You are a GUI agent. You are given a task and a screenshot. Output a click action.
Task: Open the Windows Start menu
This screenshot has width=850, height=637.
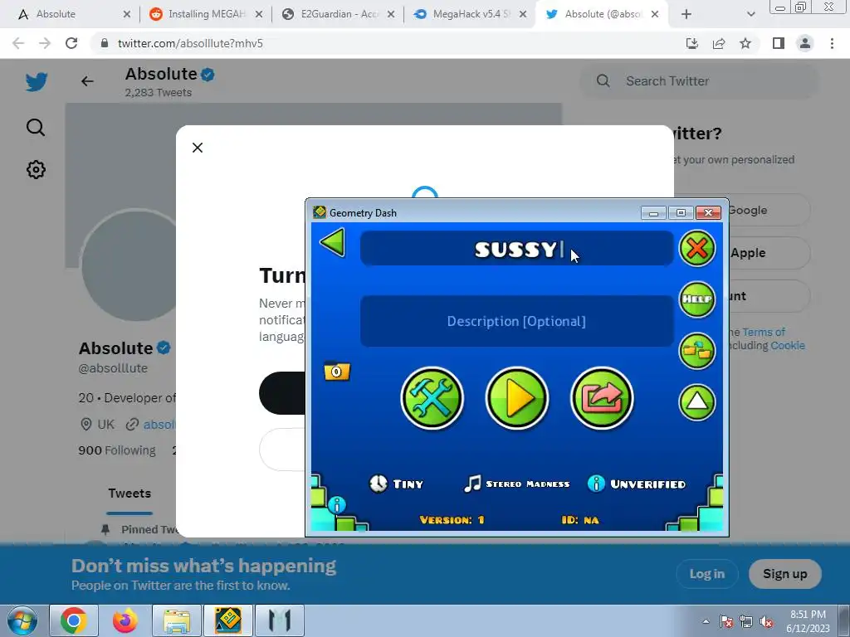coord(22,620)
